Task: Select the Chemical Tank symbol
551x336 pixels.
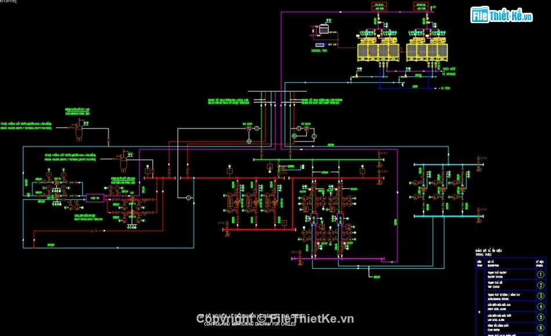Action: click(x=324, y=28)
